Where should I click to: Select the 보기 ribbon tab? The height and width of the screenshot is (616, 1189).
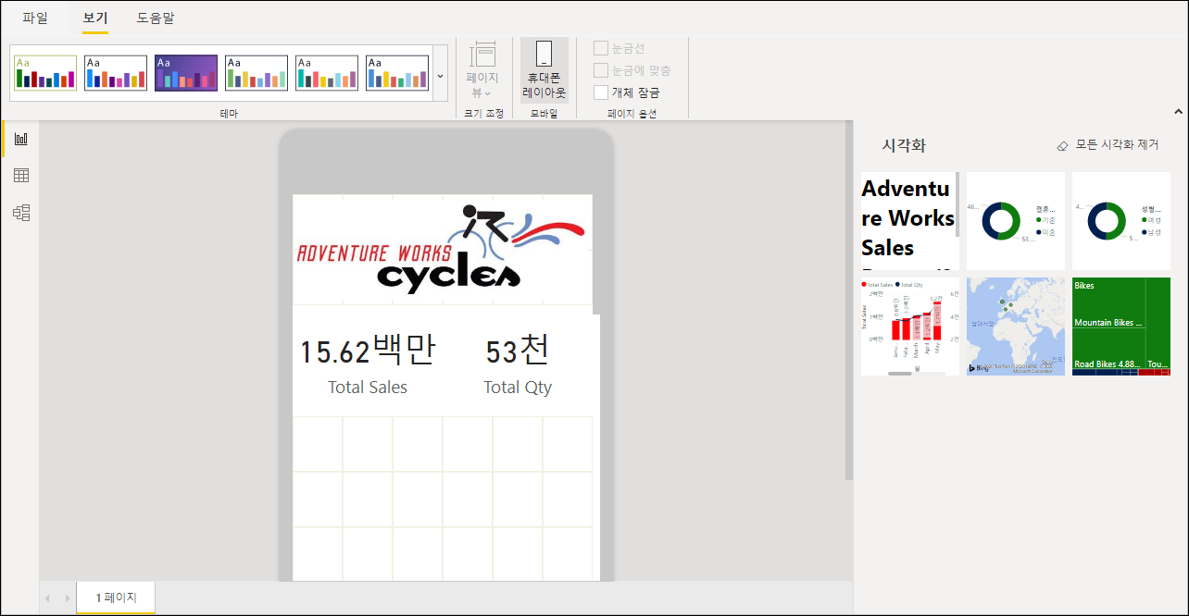point(95,18)
